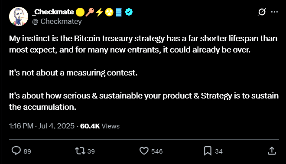Image resolution: width=286 pixels, height=164 pixels.
Task: Click the _Checkmate display name
Action: [53, 12]
